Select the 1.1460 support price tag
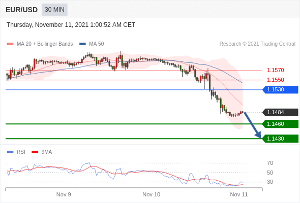 [x=280, y=124]
